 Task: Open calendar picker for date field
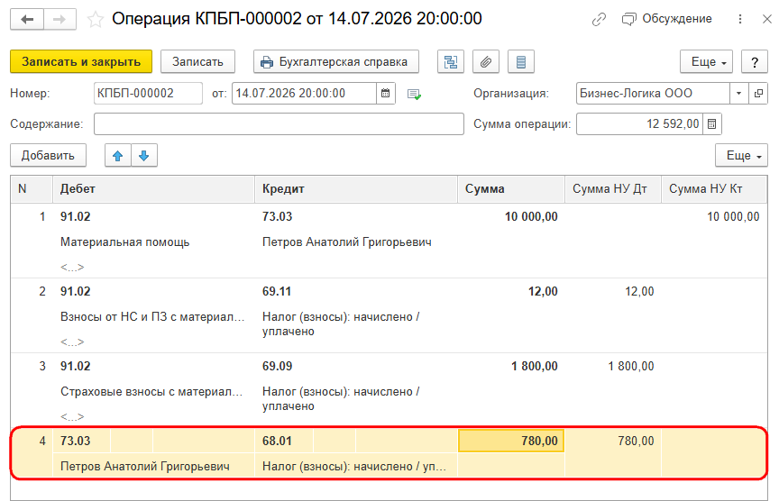coord(386,94)
